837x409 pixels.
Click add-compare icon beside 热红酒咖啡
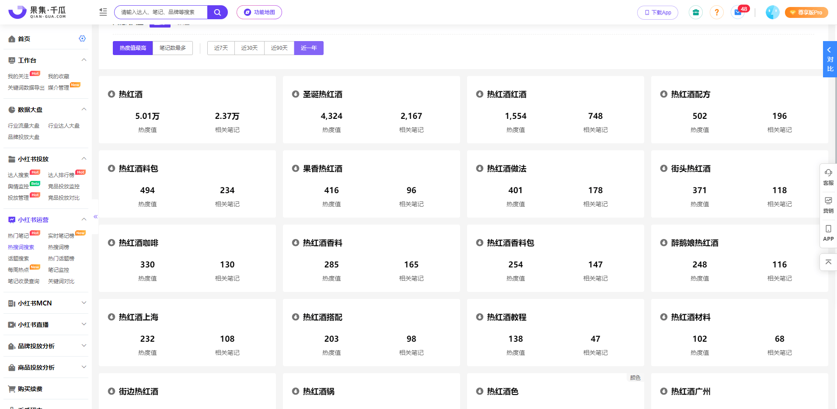112,243
